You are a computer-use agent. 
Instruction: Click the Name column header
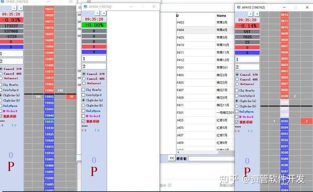click(221, 16)
